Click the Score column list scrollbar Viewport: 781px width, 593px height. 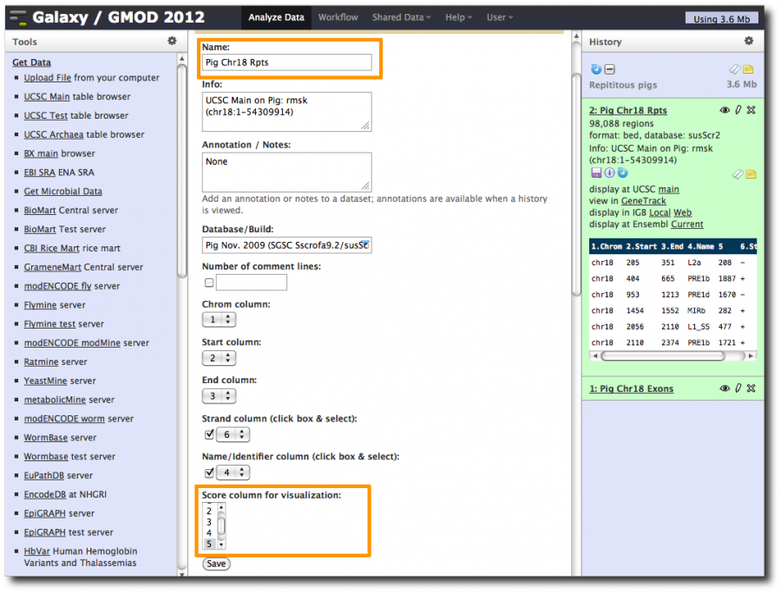[221, 526]
